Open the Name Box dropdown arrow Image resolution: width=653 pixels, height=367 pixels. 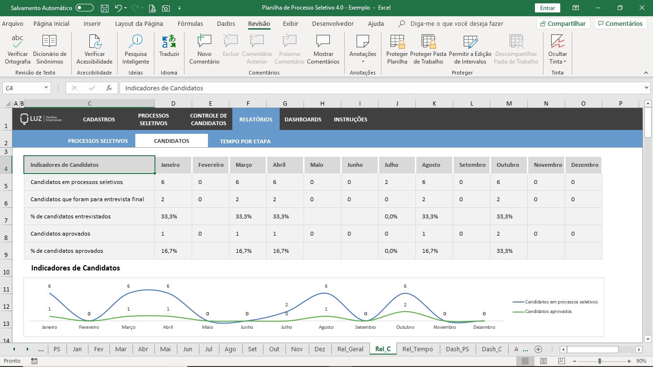[46, 88]
